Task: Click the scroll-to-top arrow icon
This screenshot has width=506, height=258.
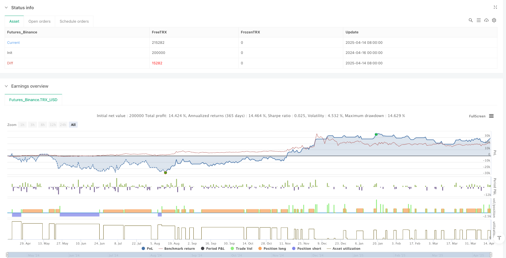Action: (x=499, y=238)
